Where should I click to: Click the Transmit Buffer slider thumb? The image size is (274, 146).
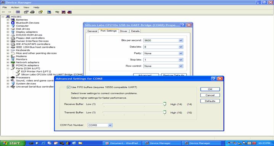tap(164, 113)
